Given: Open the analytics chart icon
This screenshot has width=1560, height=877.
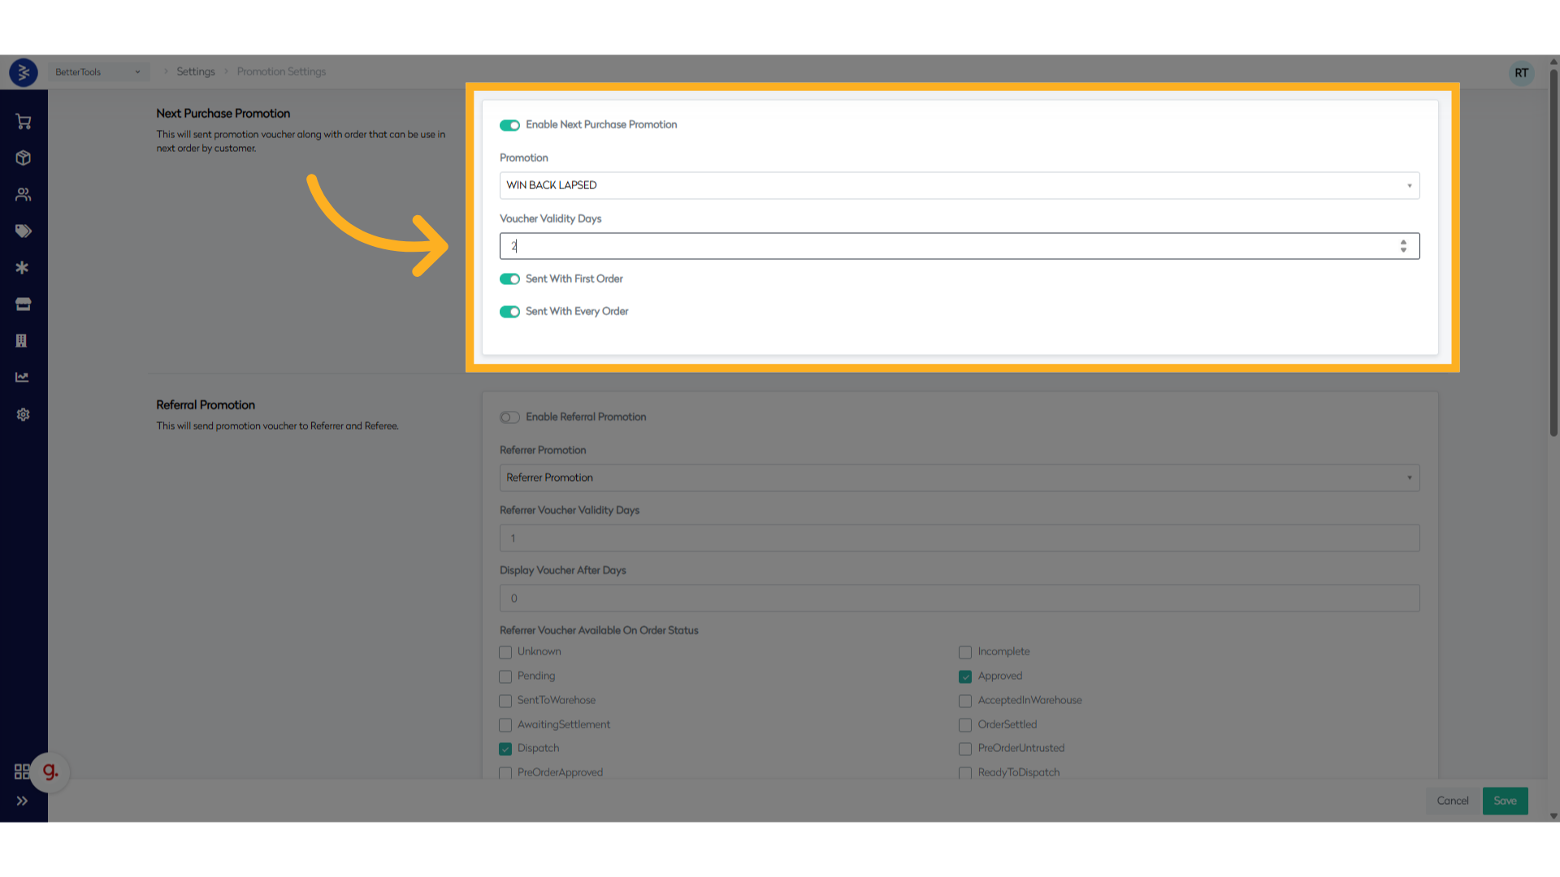Looking at the screenshot, I should pos(23,378).
